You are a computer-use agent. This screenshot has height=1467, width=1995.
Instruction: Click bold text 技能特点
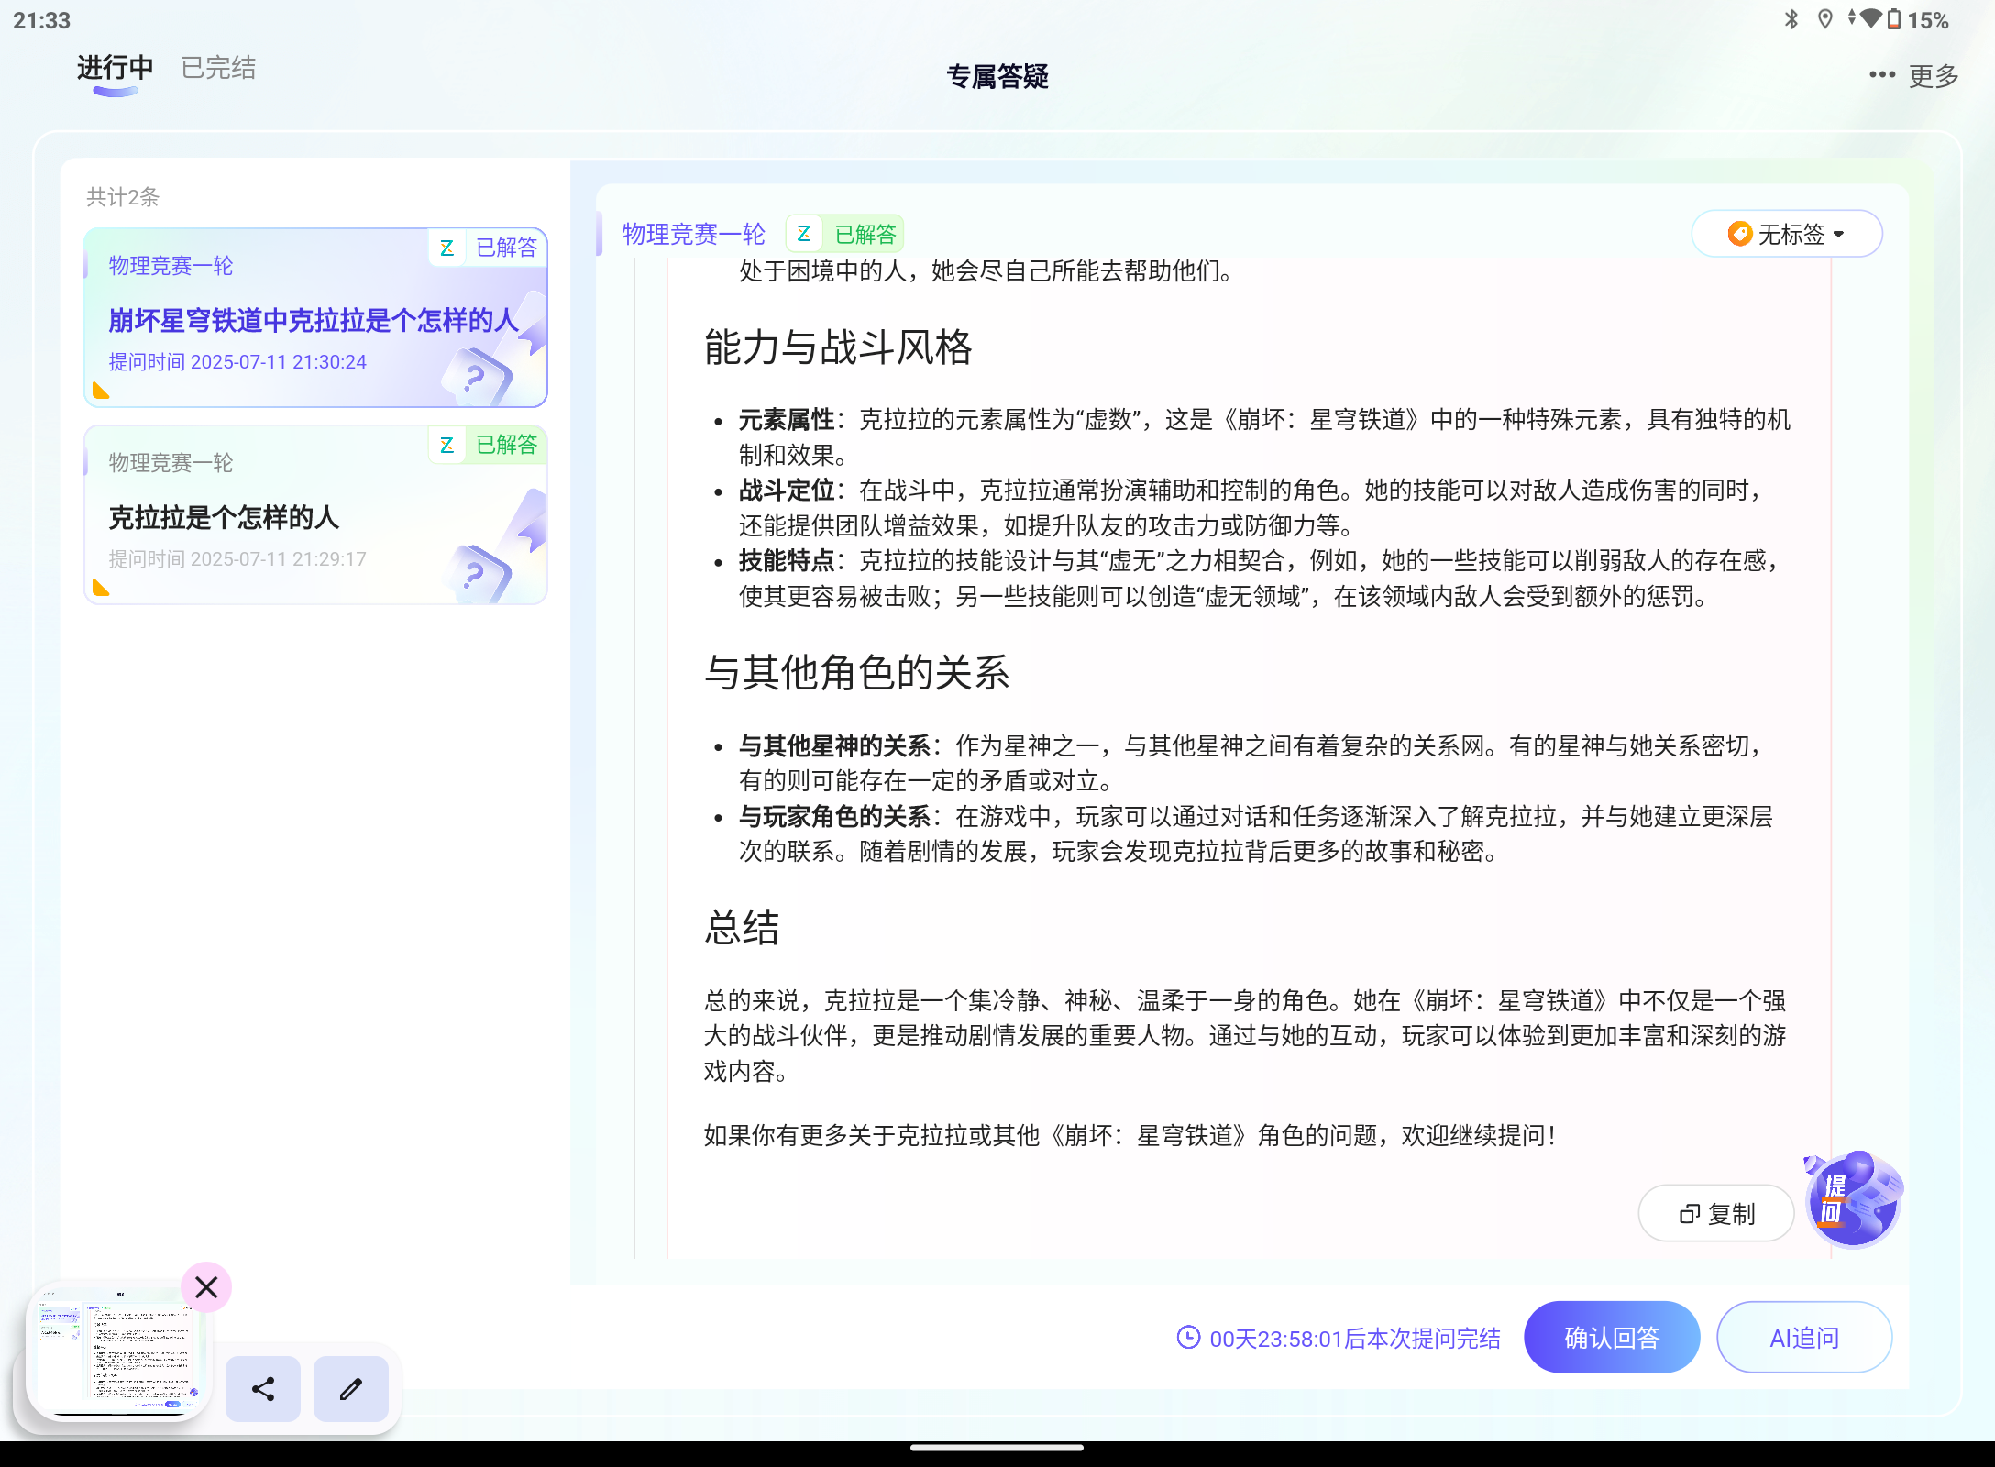787,561
